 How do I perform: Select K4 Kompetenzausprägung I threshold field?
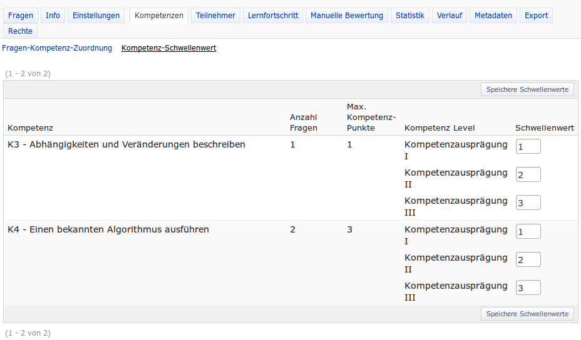click(528, 231)
